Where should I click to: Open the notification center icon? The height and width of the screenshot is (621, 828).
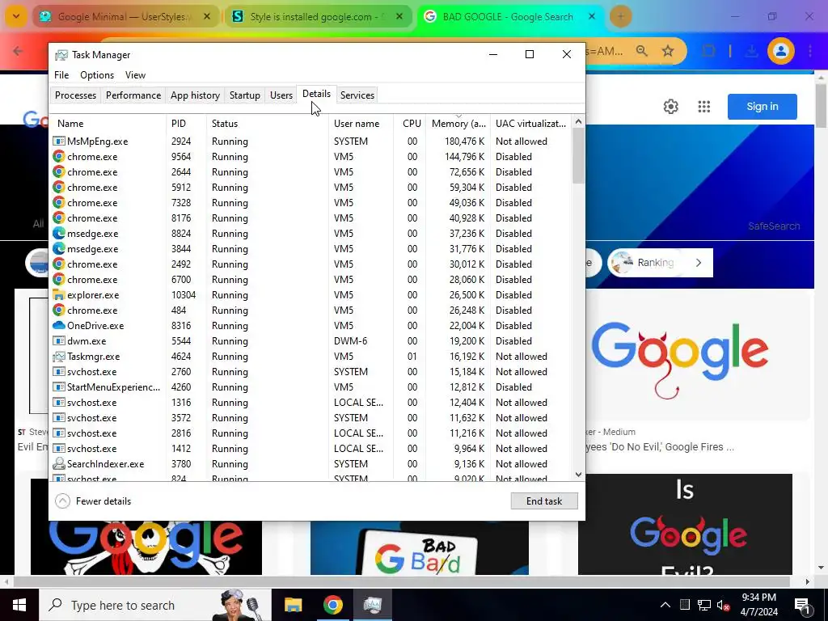[803, 606]
